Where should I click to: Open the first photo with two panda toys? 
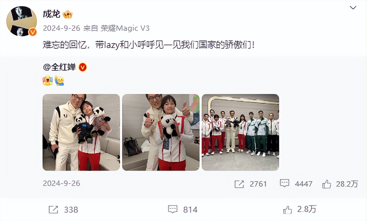[81, 132]
